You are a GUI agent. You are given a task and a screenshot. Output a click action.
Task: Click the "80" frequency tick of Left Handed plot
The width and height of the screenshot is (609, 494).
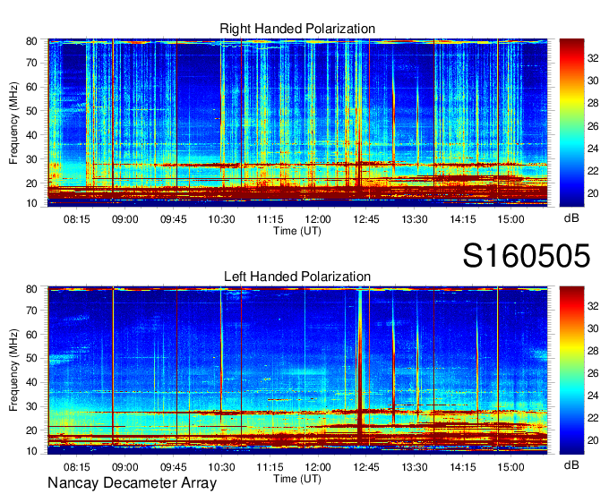[31, 289]
